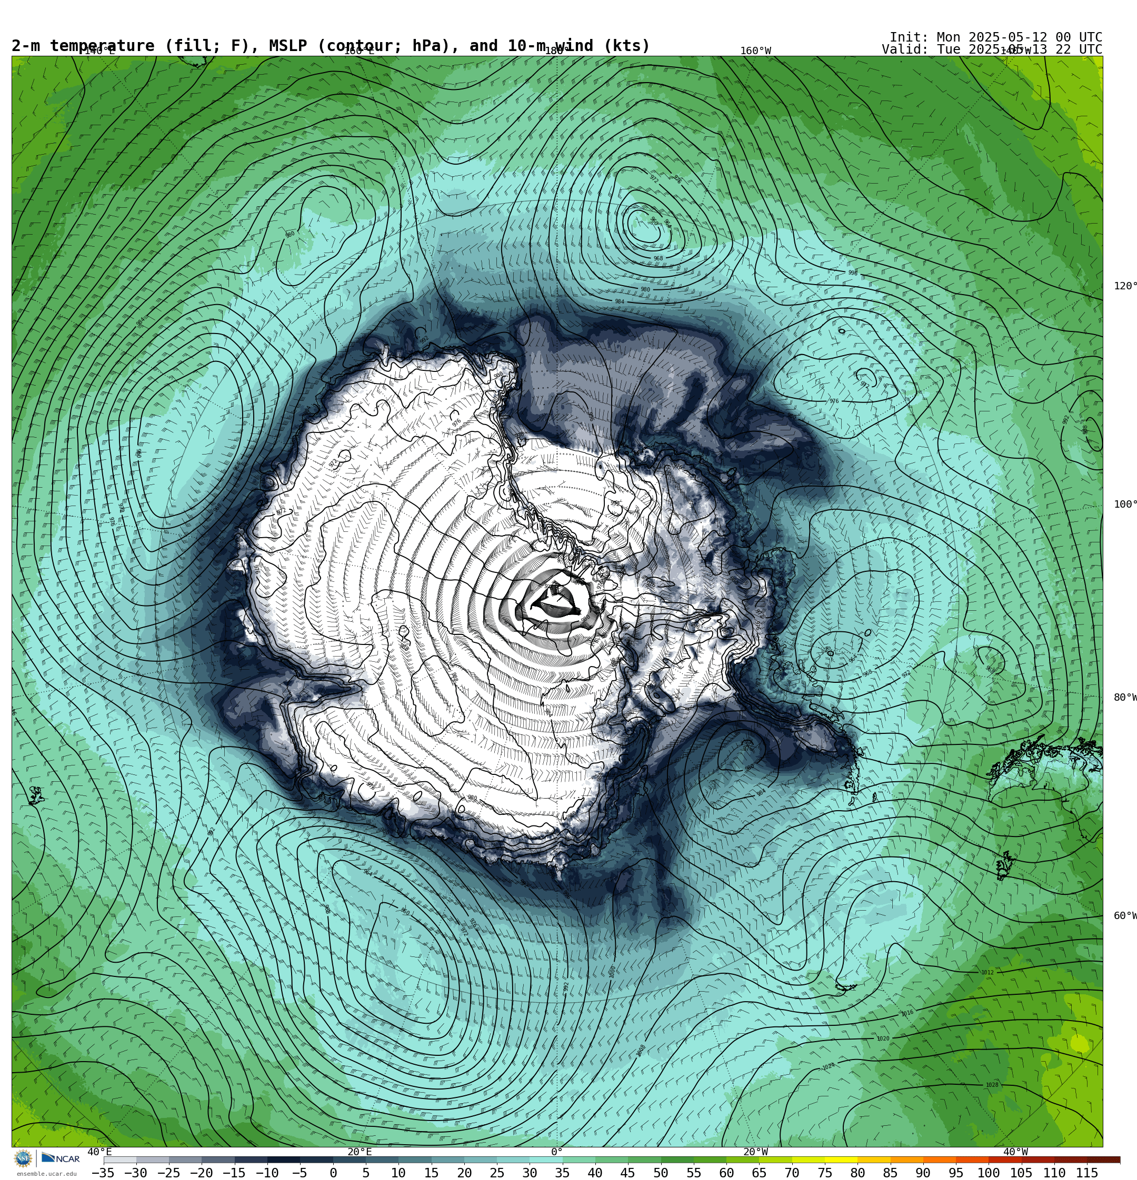
Task: Click the 100 colorbar tick label
Action: click(988, 1173)
